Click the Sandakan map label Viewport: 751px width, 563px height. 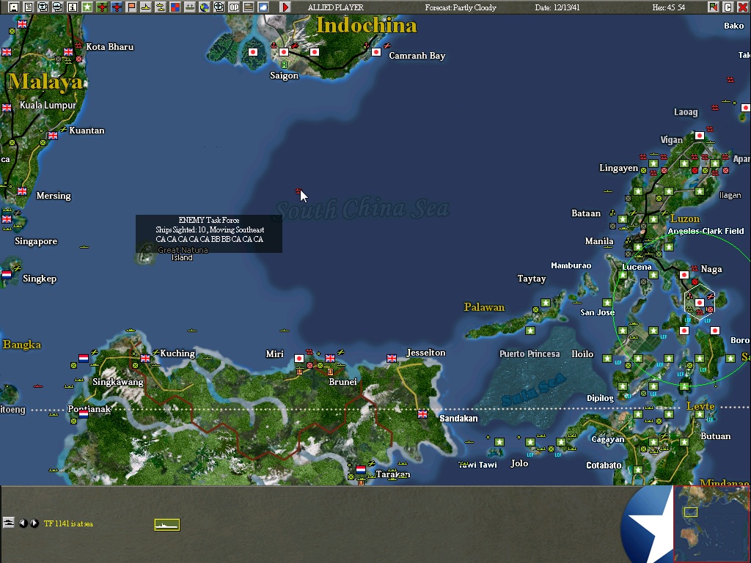[x=458, y=419]
